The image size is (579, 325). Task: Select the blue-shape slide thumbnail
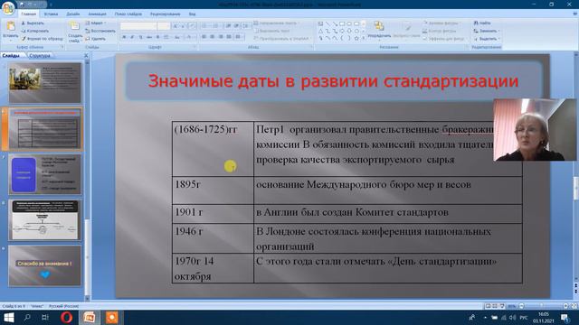[44, 174]
